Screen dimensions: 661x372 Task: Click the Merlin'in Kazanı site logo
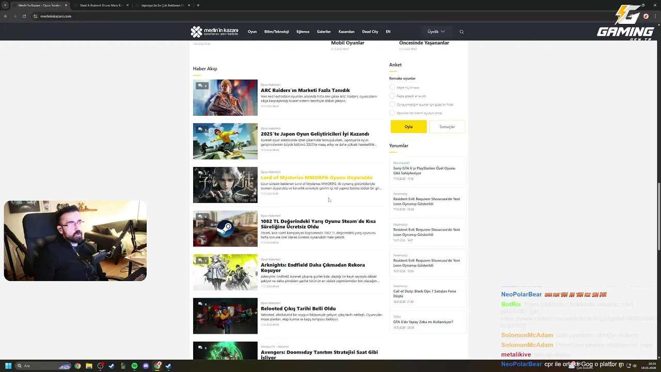tap(214, 32)
